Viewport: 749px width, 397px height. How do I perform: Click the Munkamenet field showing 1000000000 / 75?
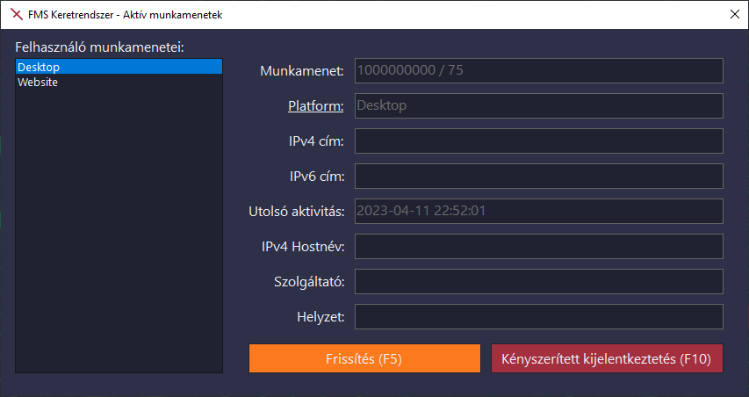click(538, 71)
